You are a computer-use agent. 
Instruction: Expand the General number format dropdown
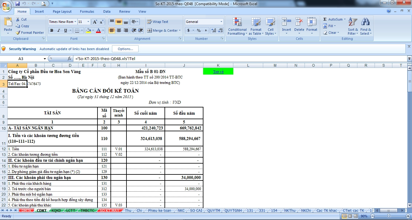tap(221, 22)
